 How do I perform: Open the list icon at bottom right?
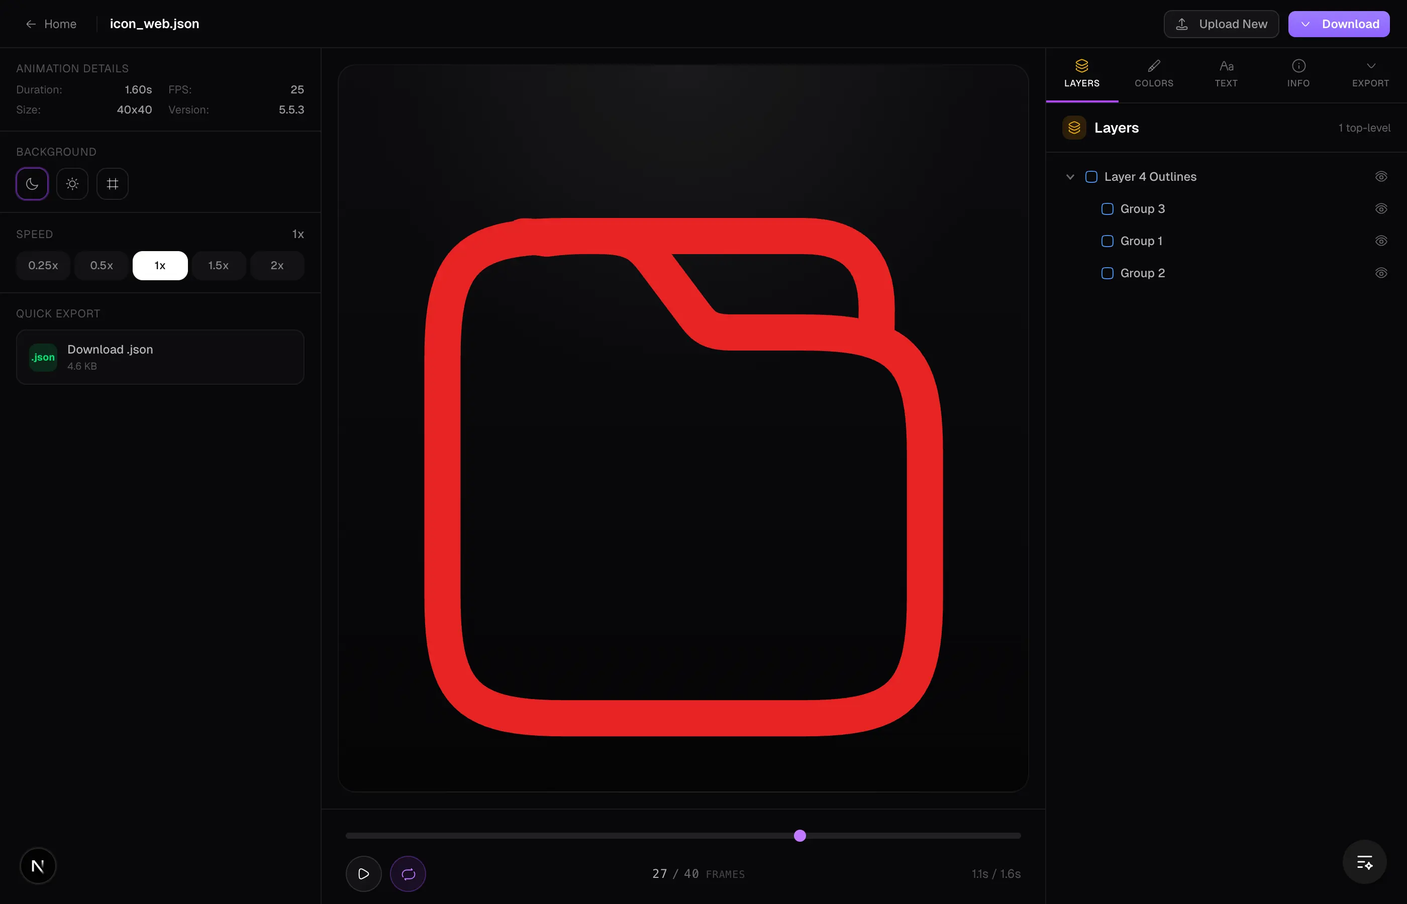click(1364, 862)
